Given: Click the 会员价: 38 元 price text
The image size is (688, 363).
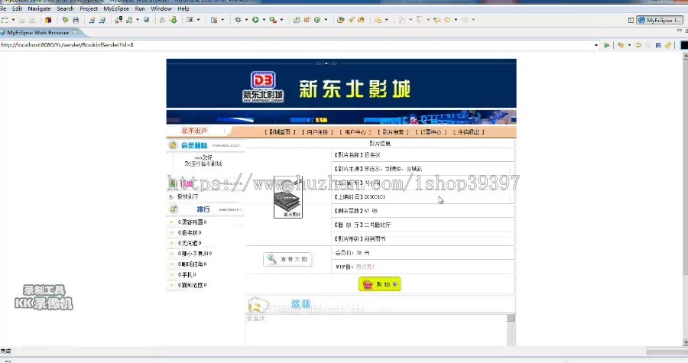Looking at the screenshot, I should [352, 253].
